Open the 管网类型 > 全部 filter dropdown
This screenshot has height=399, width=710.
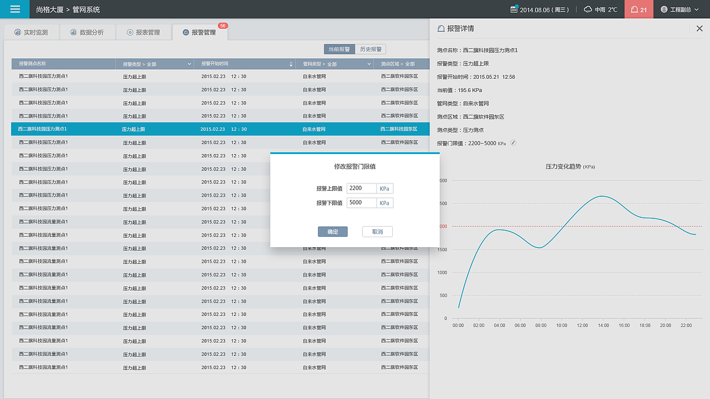(334, 64)
